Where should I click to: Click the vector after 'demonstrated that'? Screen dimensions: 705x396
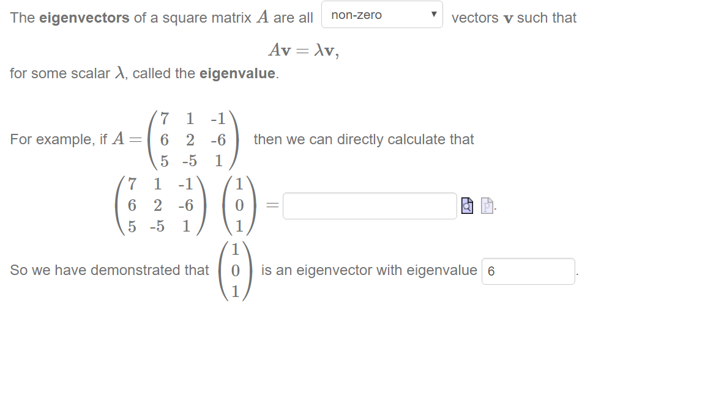click(235, 271)
